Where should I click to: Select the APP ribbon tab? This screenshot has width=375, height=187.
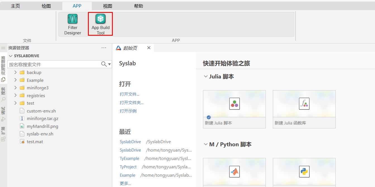pyautogui.click(x=77, y=6)
